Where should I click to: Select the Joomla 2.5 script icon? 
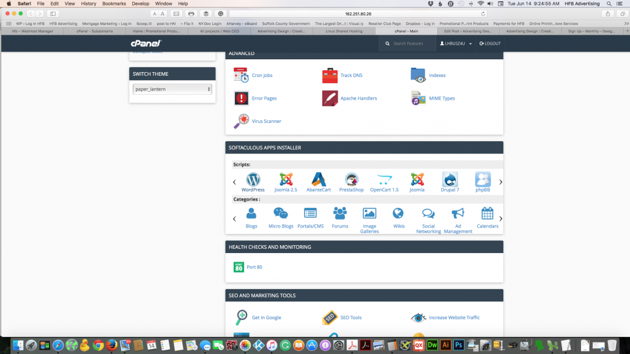(x=286, y=180)
